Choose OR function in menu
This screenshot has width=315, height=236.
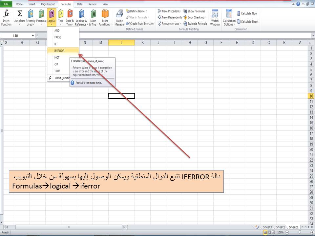click(x=59, y=64)
